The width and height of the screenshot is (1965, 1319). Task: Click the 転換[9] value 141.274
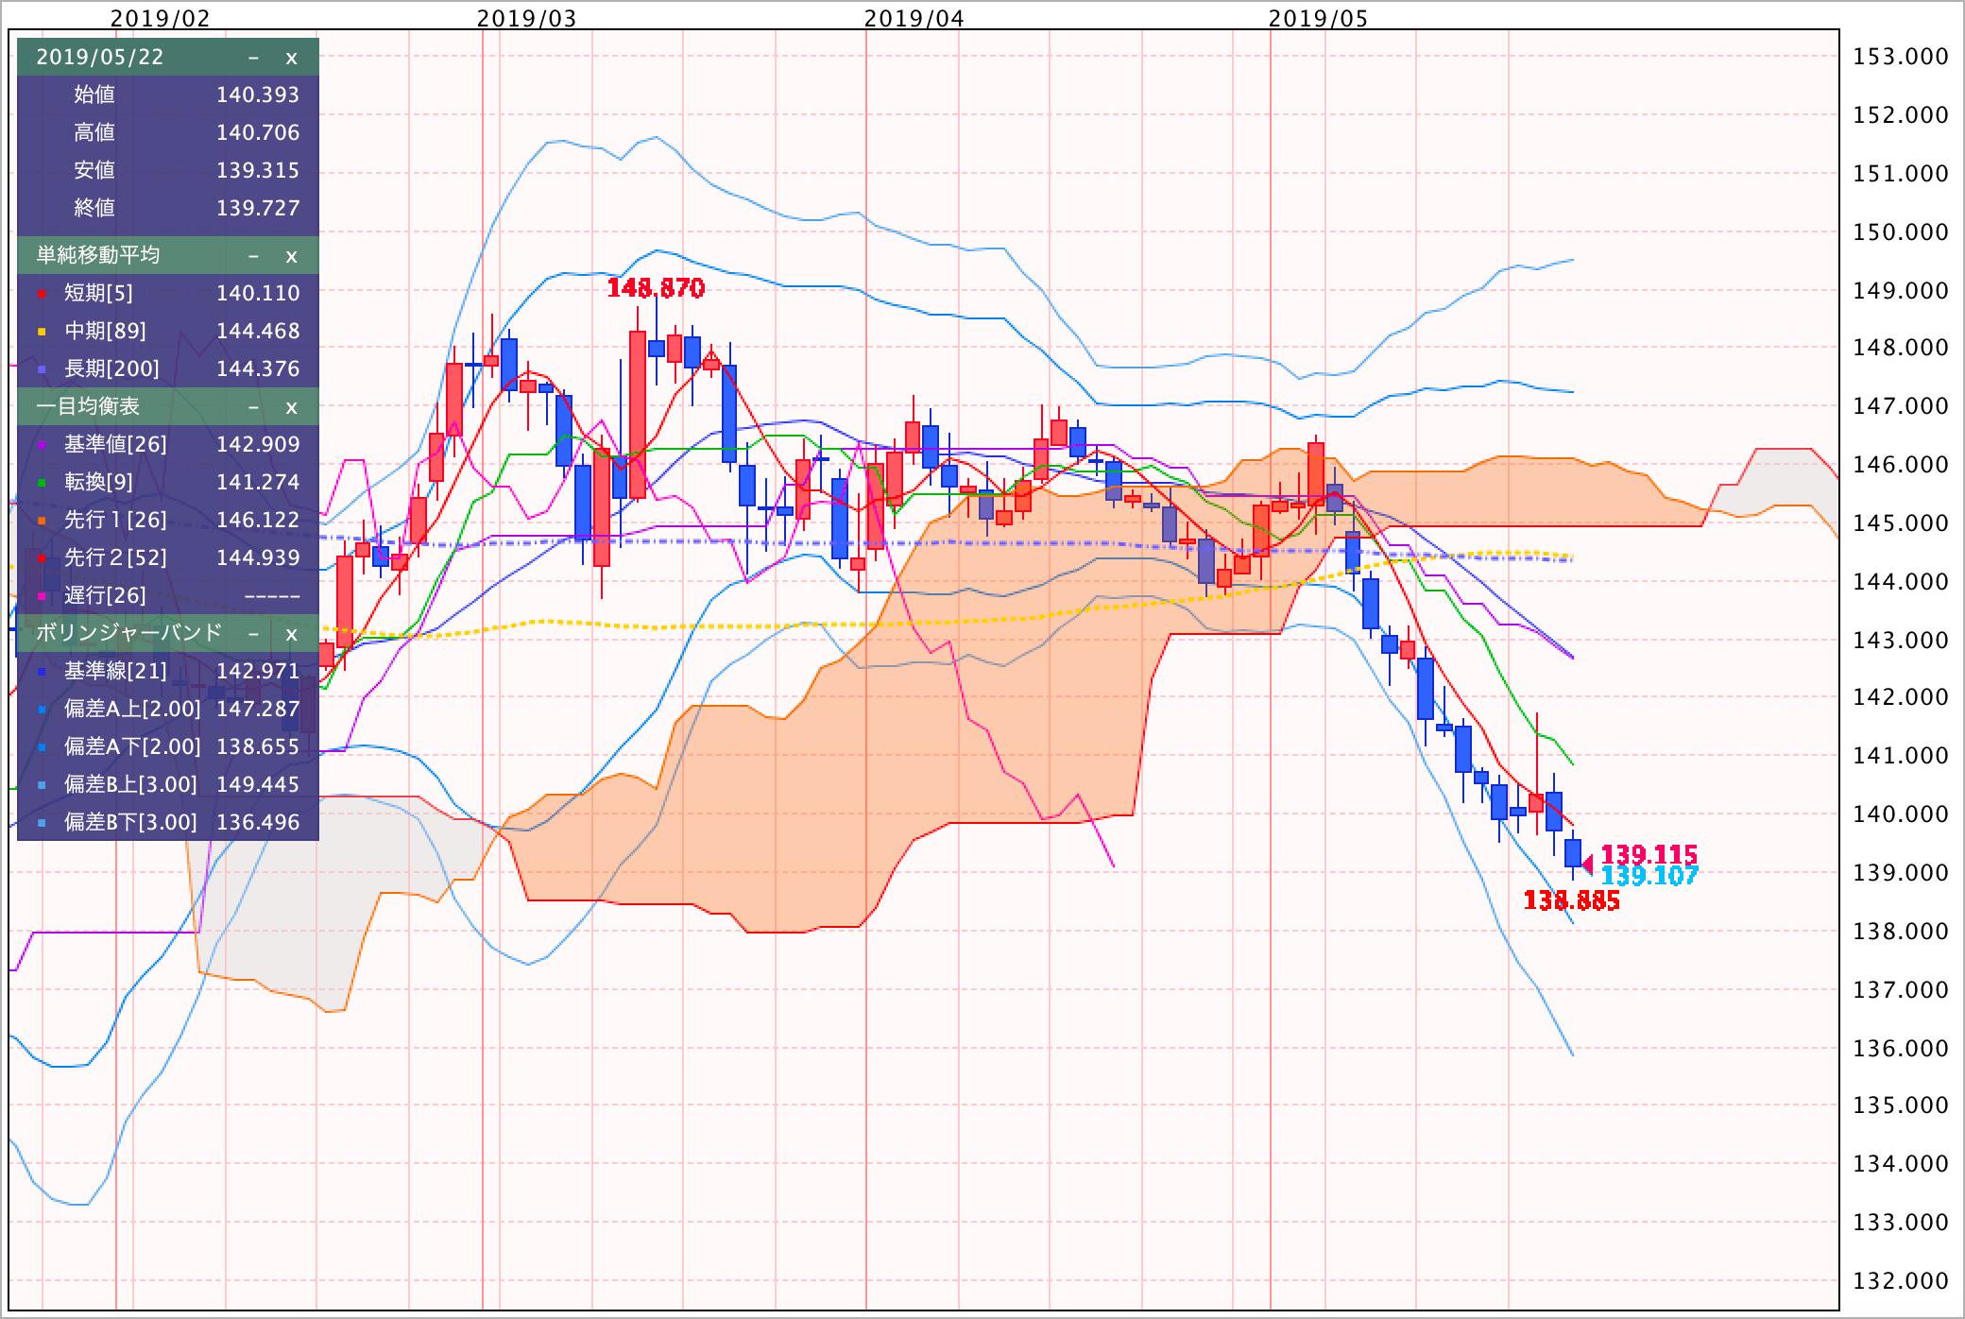click(258, 483)
